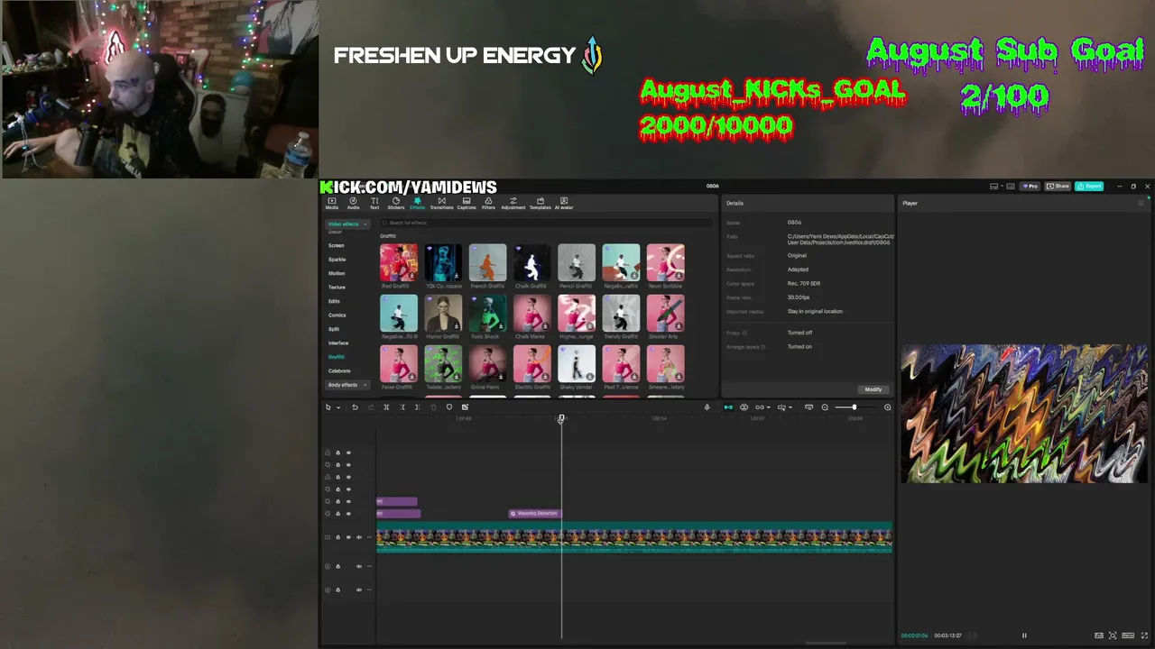Screen dimensions: 1155x649
Task: Open main video track more options
Action: pyautogui.click(x=369, y=537)
